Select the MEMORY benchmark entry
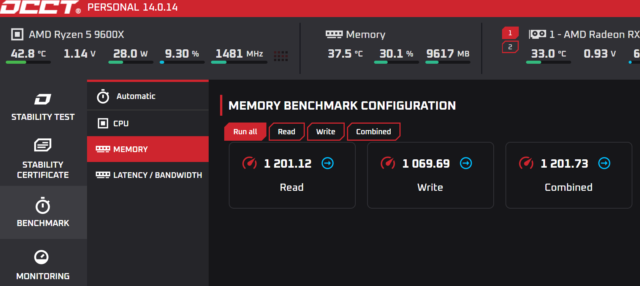This screenshot has width=640, height=286. 148,149
